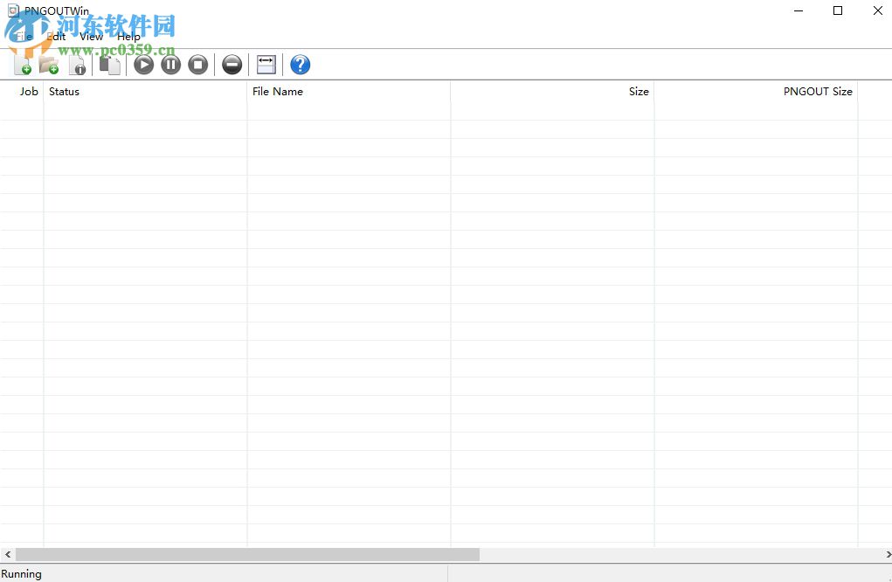Sort by the Job column header
The image size is (892, 582).
pos(22,92)
